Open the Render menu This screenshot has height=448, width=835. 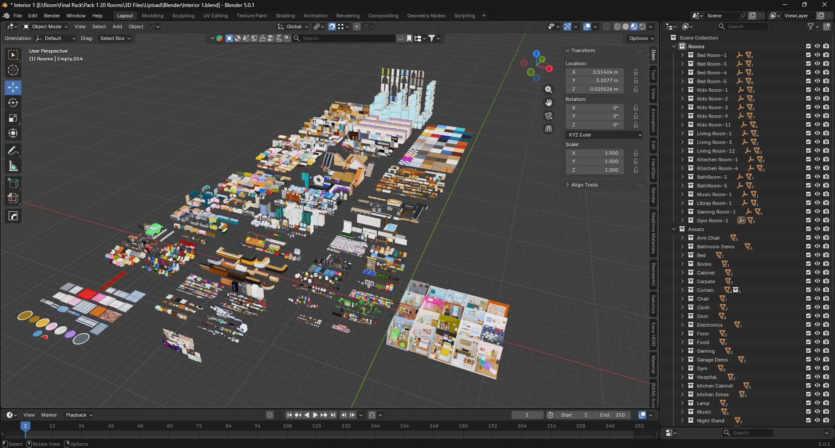(52, 16)
